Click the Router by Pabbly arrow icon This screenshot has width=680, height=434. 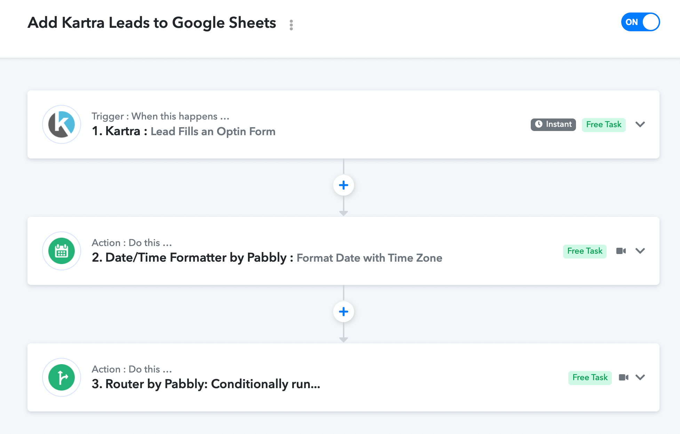pyautogui.click(x=62, y=377)
